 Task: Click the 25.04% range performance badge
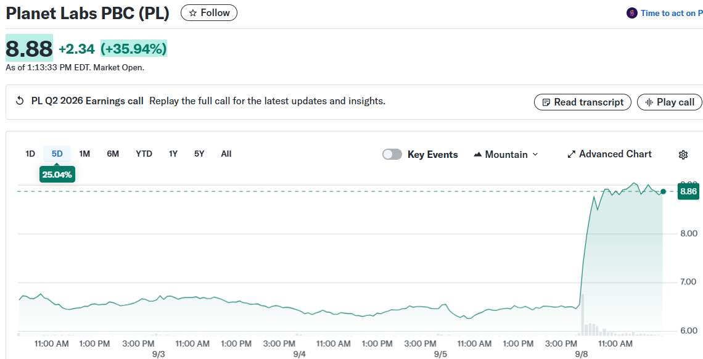click(57, 175)
